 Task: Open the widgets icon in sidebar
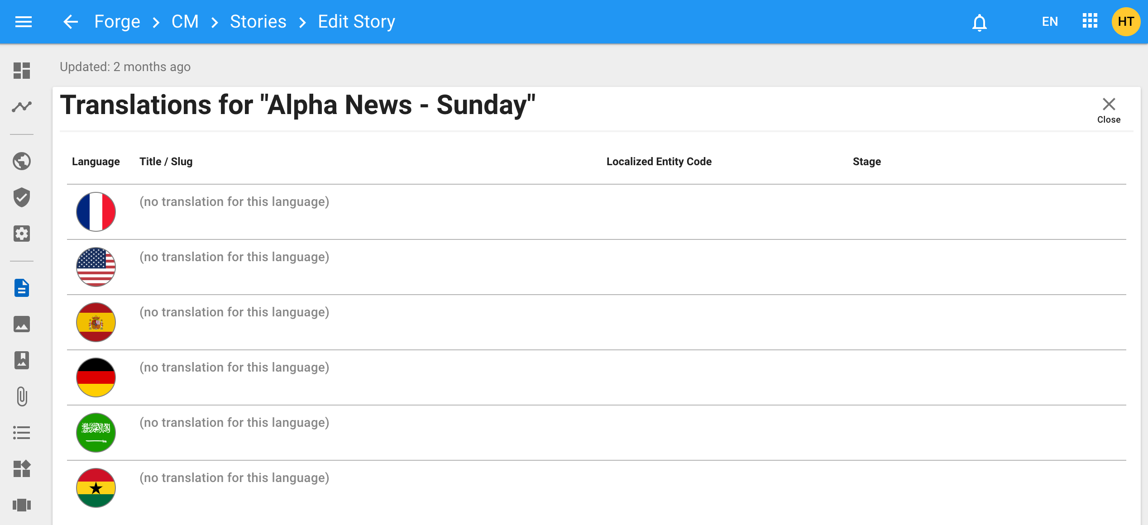tap(22, 469)
